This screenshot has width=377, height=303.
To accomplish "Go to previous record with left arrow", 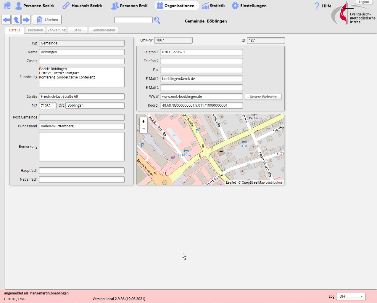I will pos(6,20).
